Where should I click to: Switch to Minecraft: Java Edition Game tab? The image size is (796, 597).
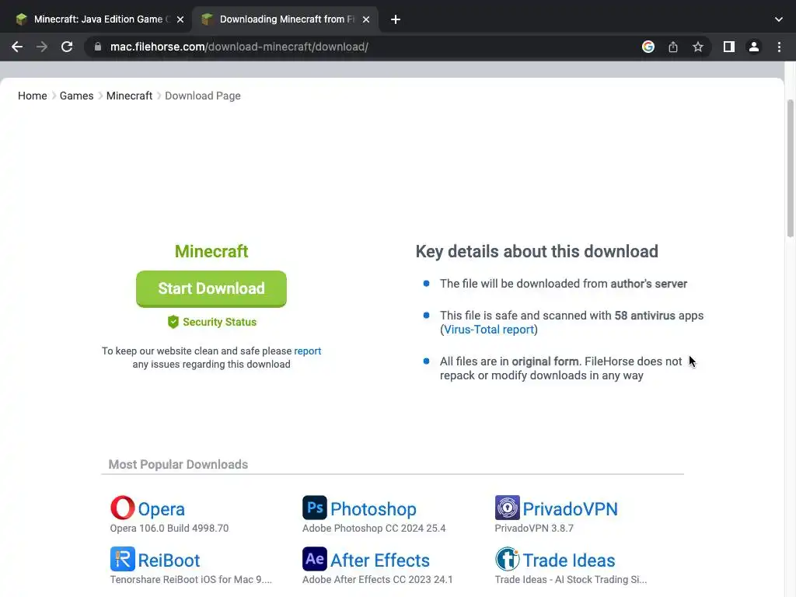[x=99, y=19]
